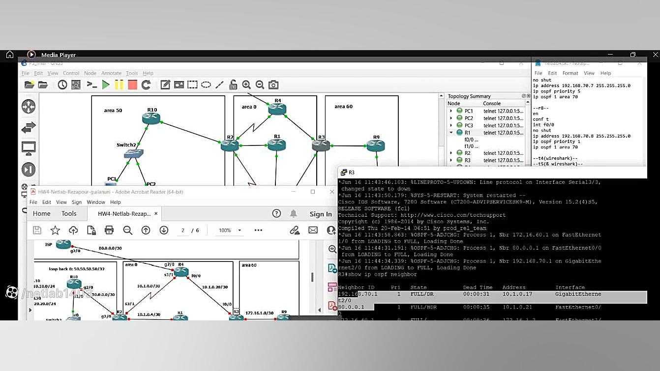Select the add note tool in GNS3
The width and height of the screenshot is (660, 371).
point(165,85)
